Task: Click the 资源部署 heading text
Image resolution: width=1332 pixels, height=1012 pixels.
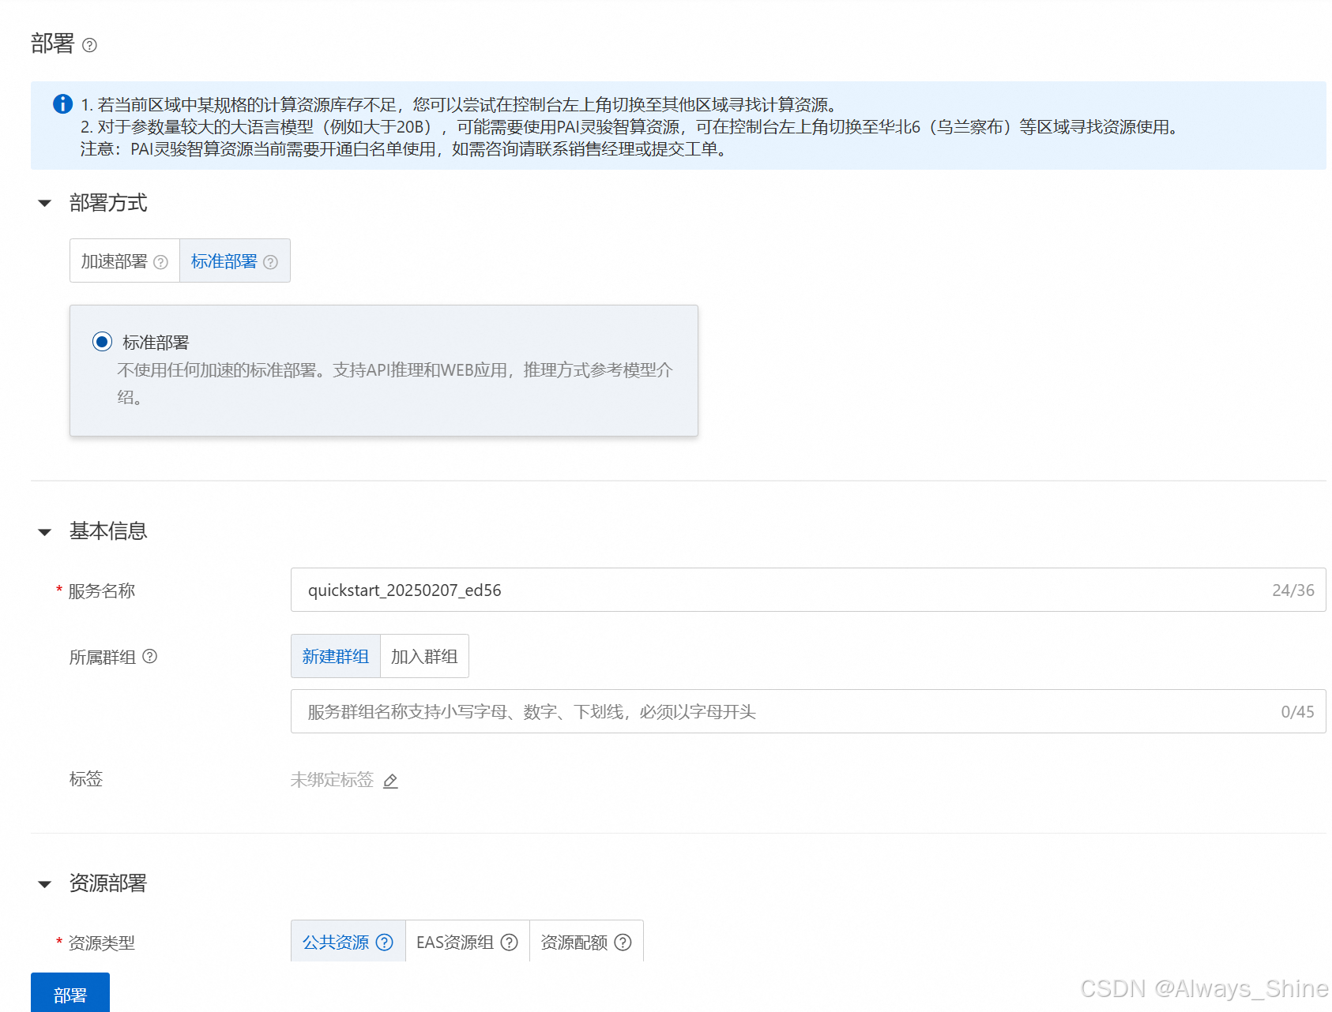Action: click(108, 883)
